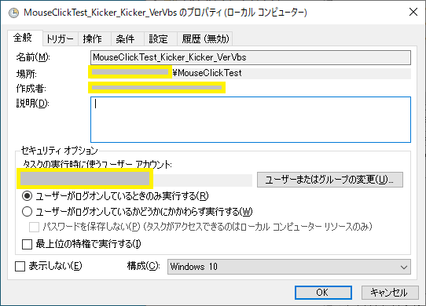Click the ¥MouseClickTest location text

207,73
